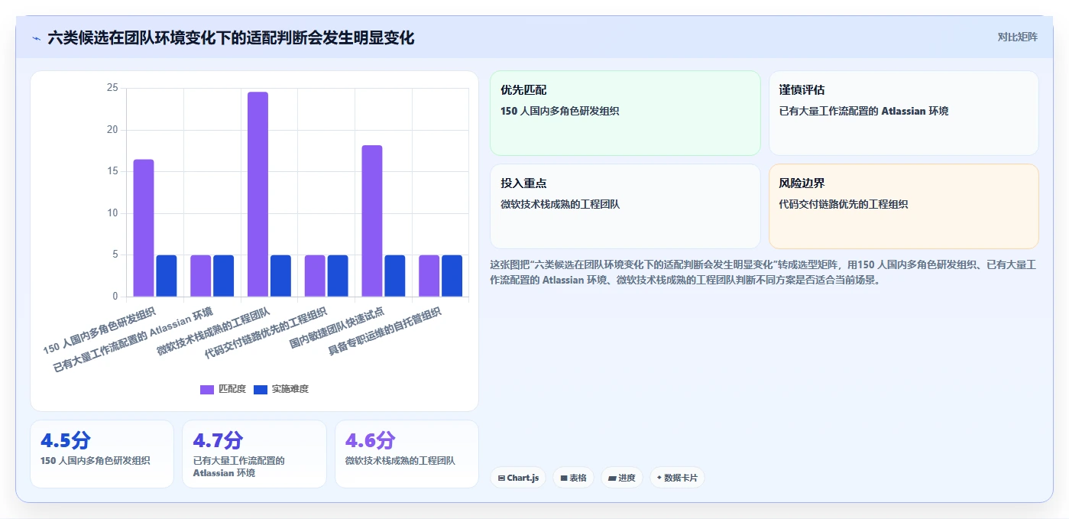The image size is (1069, 519).
Task: Click x-axis label 150 人国内多角色研发组织
Action: (99, 329)
